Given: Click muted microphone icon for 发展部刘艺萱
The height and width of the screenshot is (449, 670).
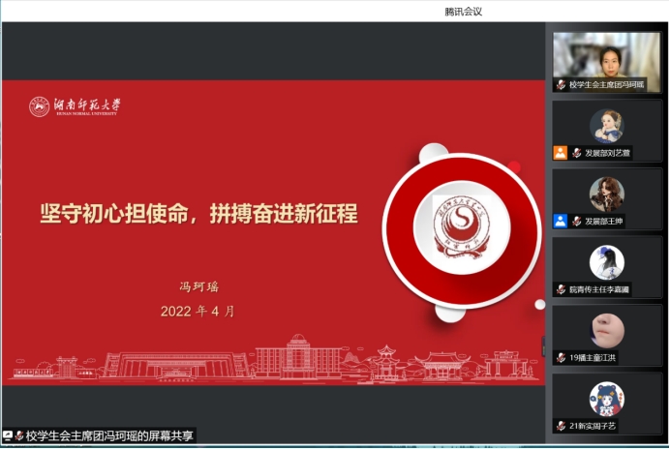Looking at the screenshot, I should coord(576,153).
